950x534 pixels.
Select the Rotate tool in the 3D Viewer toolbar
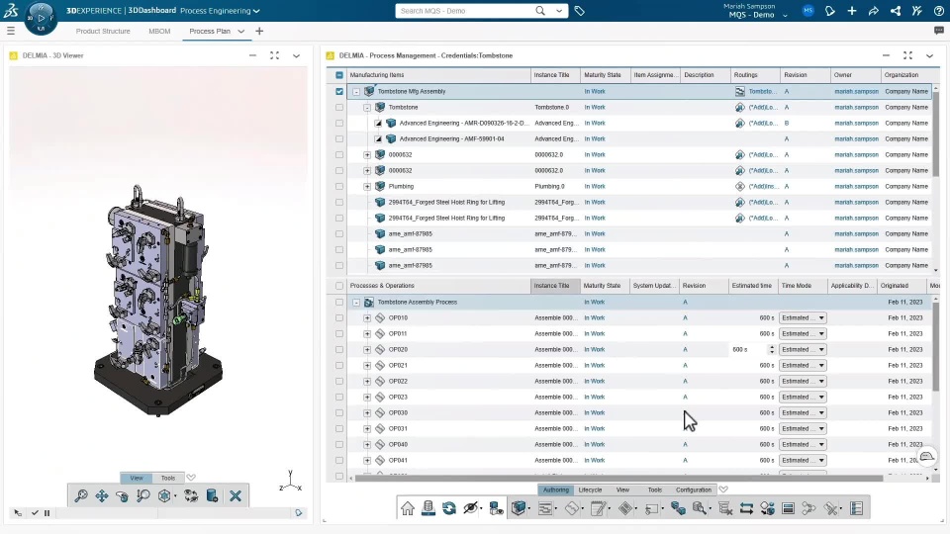tap(123, 495)
